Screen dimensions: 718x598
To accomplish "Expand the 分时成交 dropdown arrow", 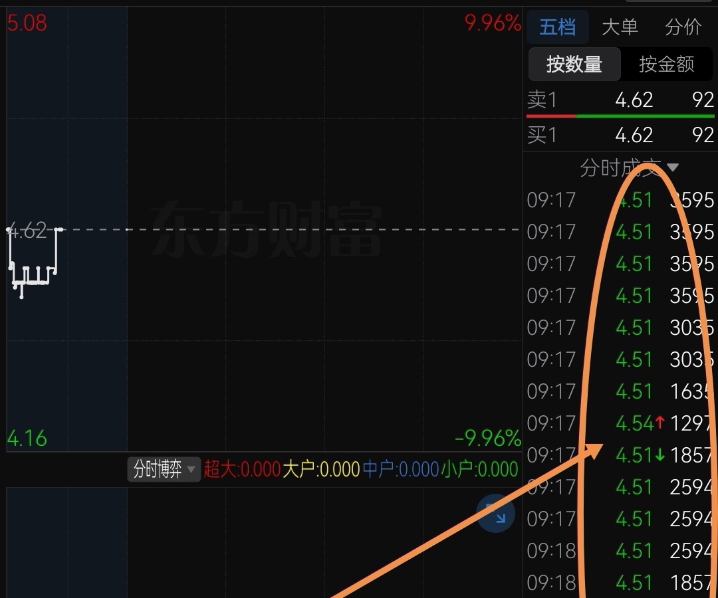I will pos(672,167).
